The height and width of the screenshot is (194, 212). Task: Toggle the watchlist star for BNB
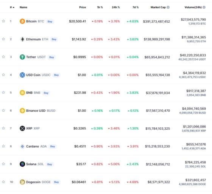[3, 93]
